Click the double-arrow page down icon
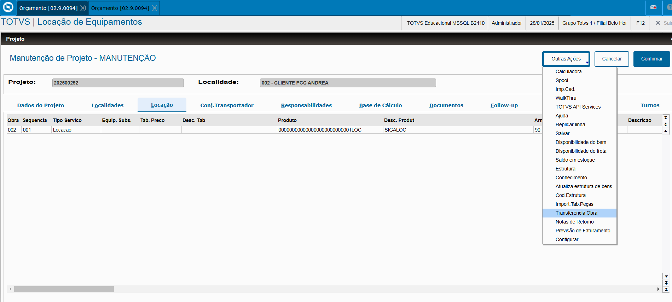This screenshot has width=672, height=302. [x=666, y=283]
